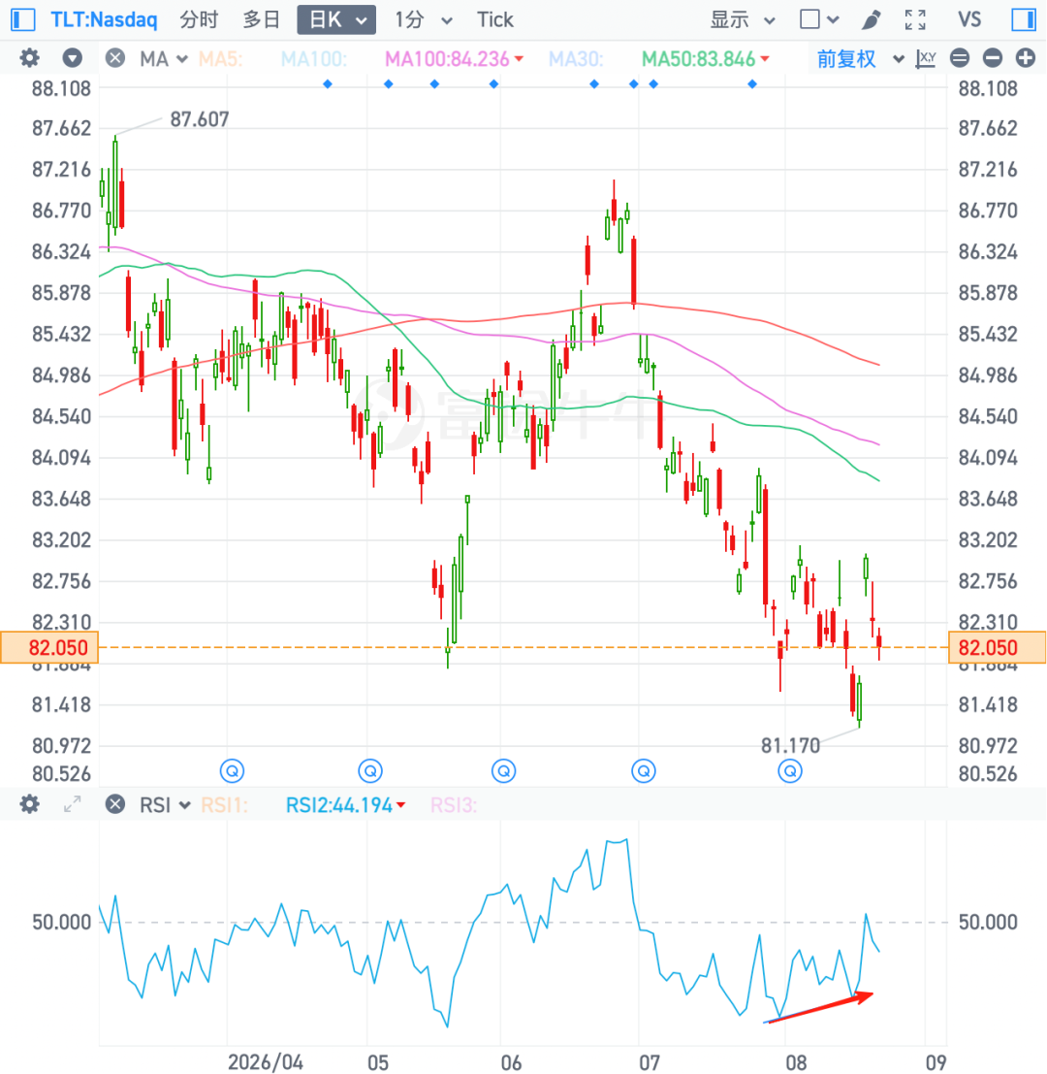Switch to 分时 intraday view
Image resolution: width=1047 pixels, height=1074 pixels.
point(199,19)
